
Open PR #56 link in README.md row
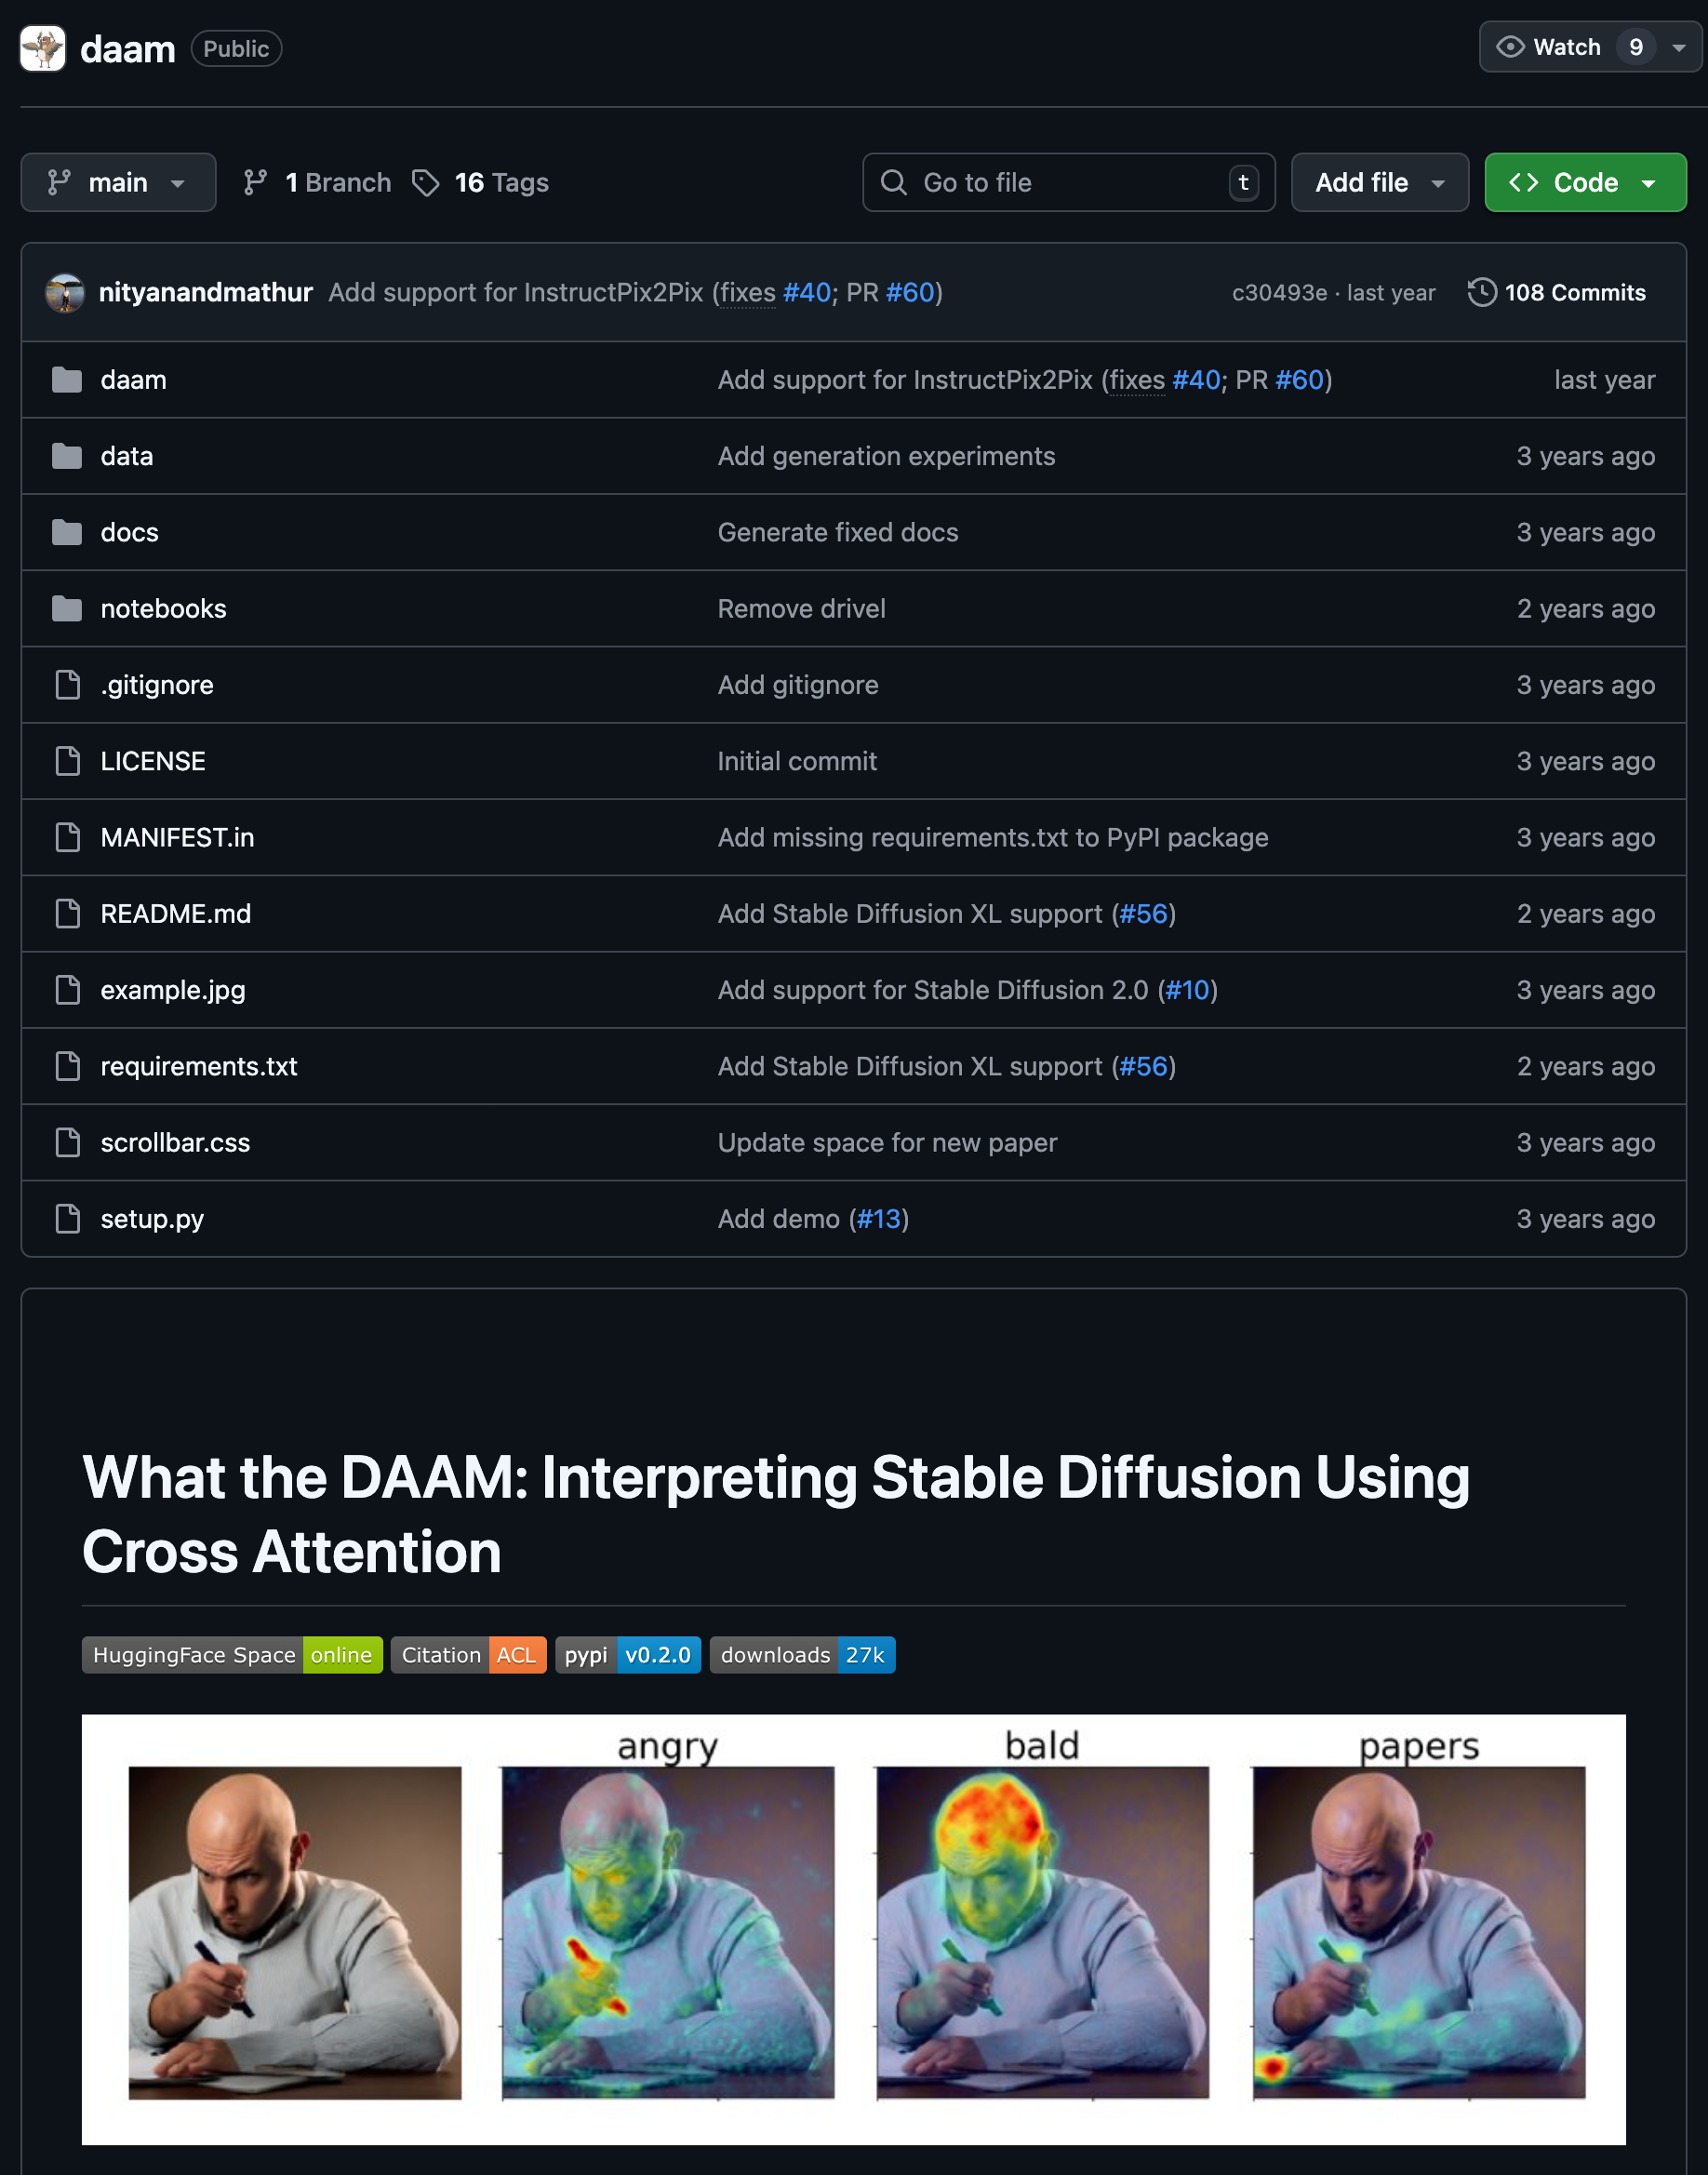[x=1144, y=913]
